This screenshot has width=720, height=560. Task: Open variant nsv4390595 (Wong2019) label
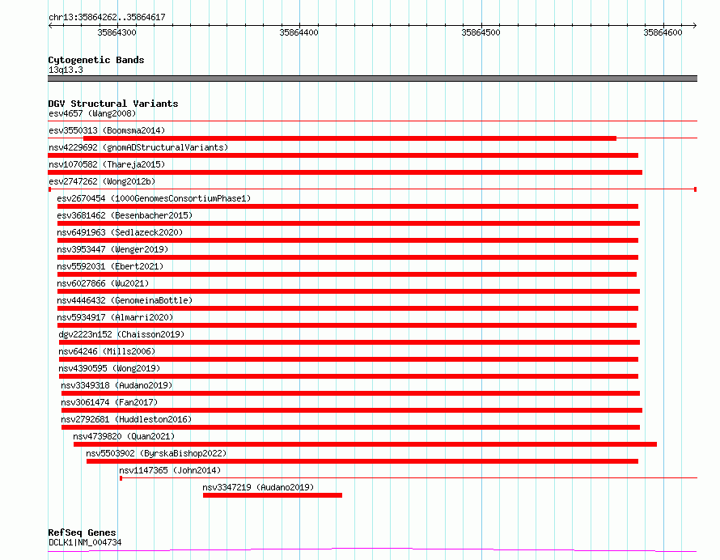(x=109, y=368)
